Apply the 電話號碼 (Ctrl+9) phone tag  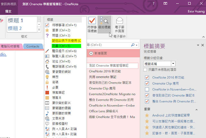click(47, 67)
